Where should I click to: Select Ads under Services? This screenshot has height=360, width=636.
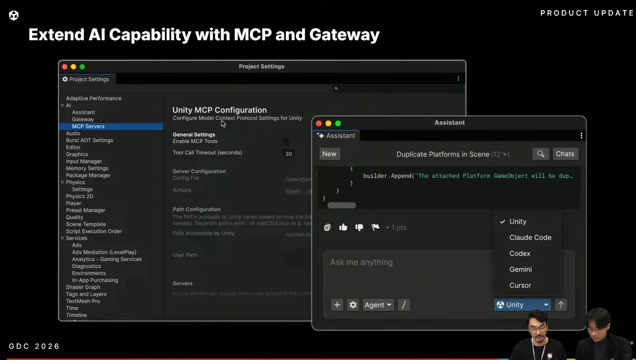77,245
